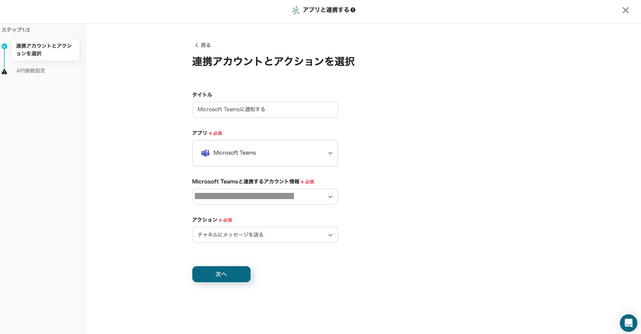Click the warning triangle step icon
The width and height of the screenshot is (641, 334).
(4, 71)
